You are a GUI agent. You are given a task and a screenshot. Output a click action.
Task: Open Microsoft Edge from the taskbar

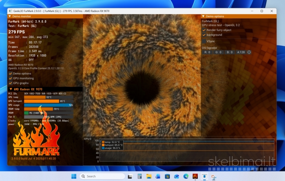pyautogui.click(x=186, y=176)
